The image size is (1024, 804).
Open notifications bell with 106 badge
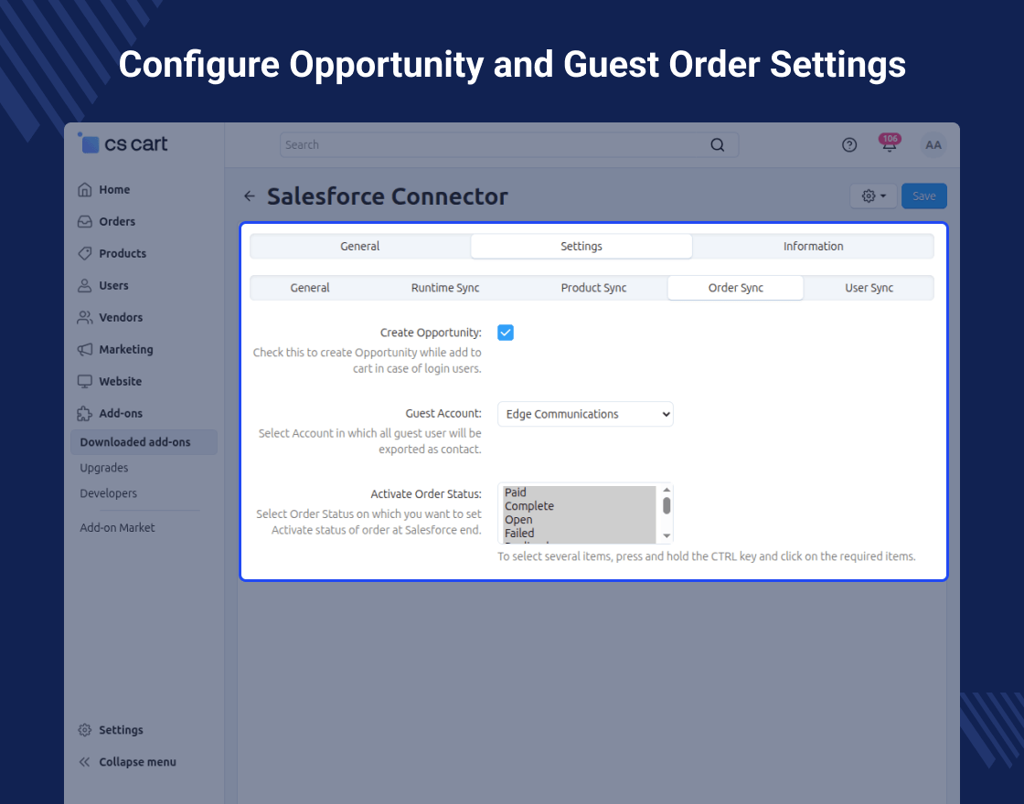point(890,143)
